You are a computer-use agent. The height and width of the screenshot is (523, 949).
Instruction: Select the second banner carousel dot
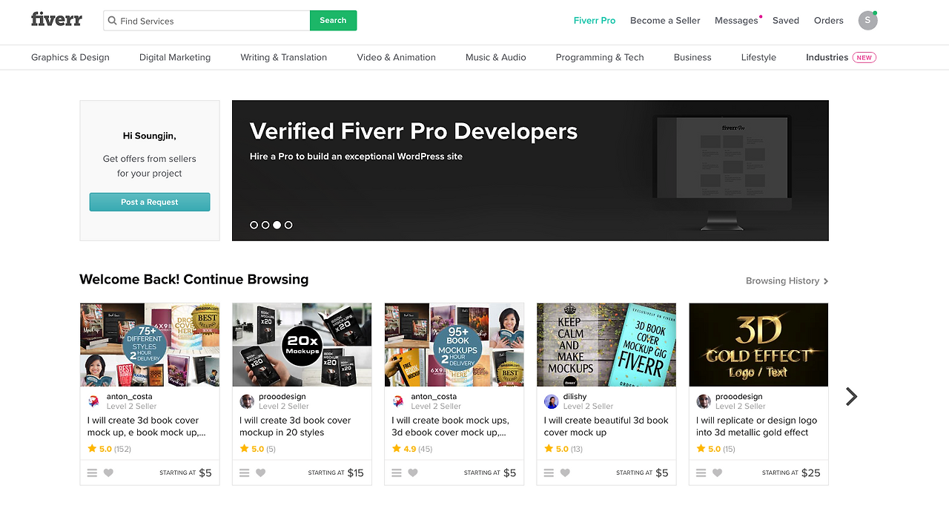point(265,225)
